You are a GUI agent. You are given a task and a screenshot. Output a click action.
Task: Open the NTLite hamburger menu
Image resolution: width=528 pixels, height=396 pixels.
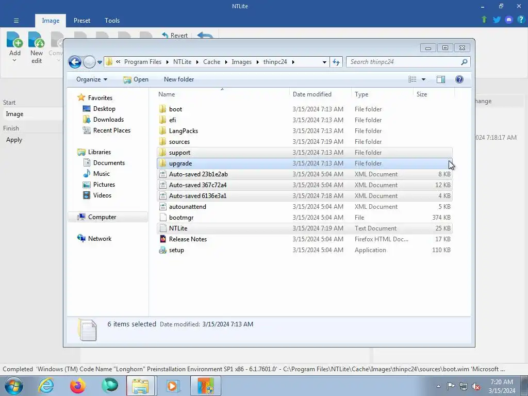pos(16,21)
